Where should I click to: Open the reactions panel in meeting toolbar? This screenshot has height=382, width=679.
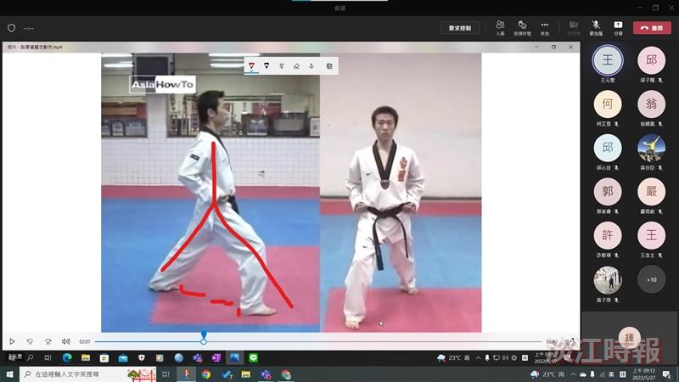[522, 27]
